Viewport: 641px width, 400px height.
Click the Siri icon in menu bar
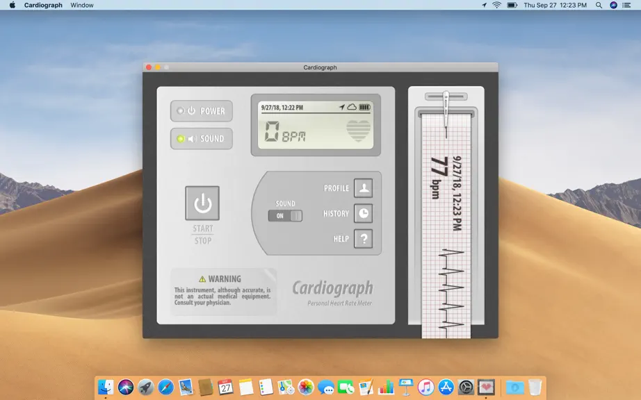[x=613, y=5]
